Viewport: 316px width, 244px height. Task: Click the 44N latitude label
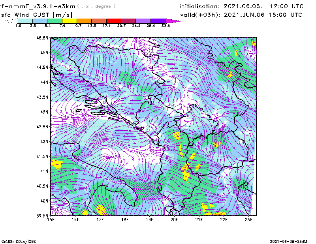click(44, 82)
